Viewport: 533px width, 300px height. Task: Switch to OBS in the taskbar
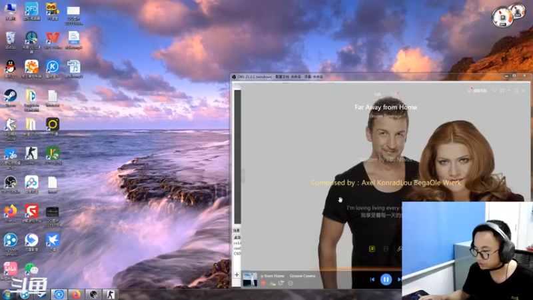[x=93, y=295]
